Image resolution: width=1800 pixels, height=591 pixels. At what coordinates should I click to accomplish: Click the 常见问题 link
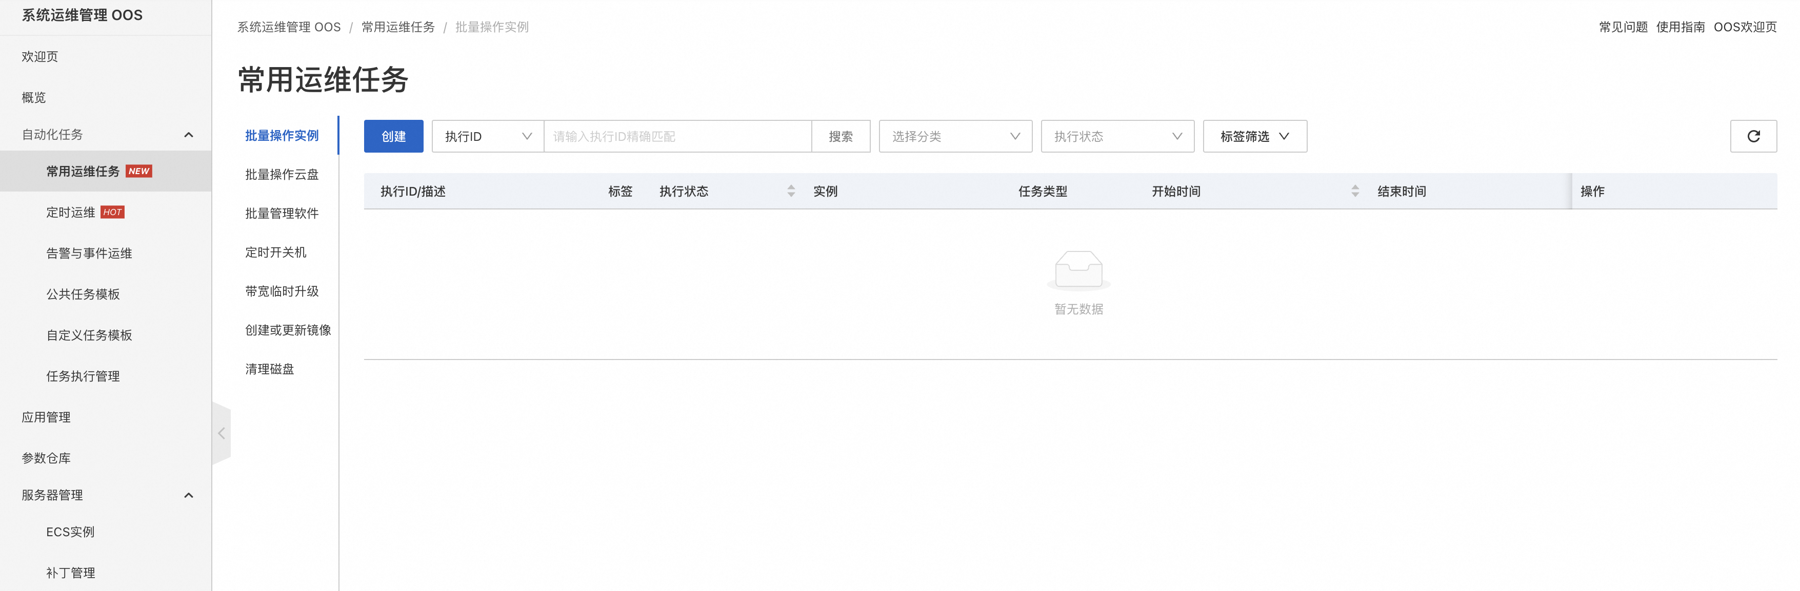coord(1623,27)
